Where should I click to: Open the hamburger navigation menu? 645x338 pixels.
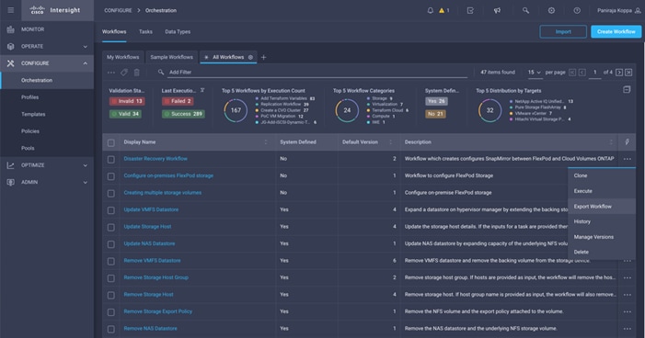11,10
